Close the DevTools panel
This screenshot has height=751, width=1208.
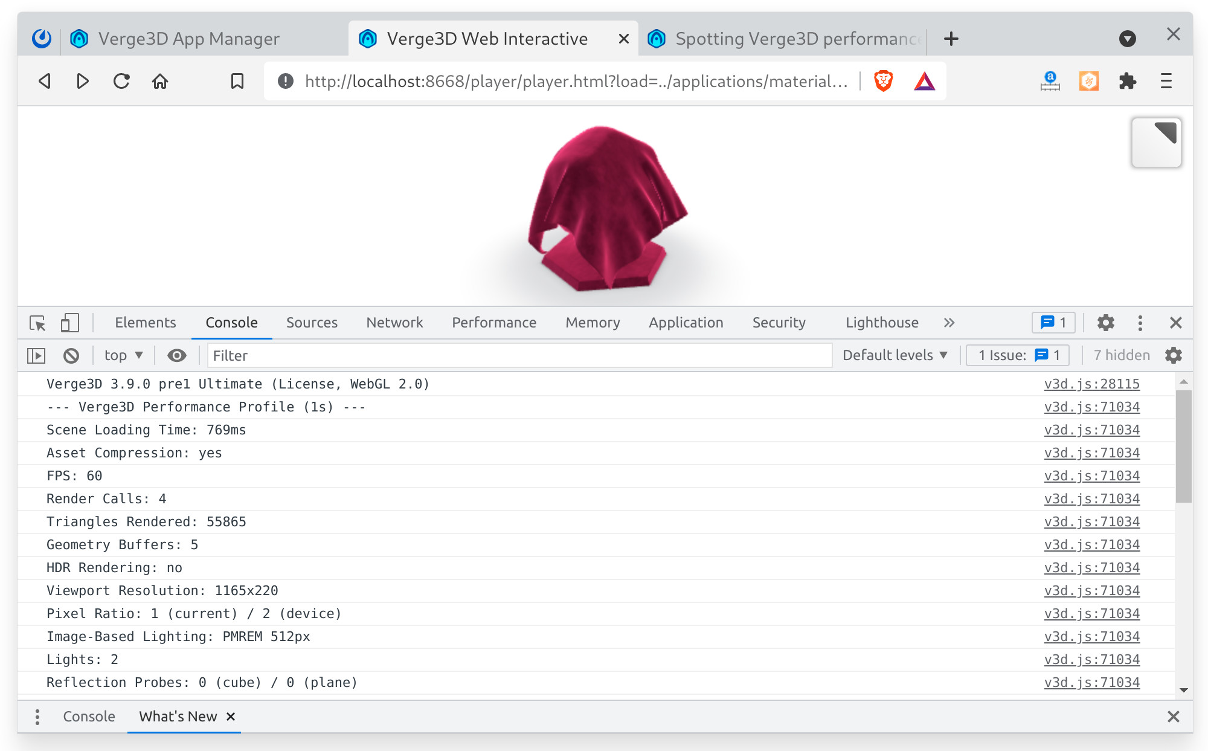[1175, 323]
